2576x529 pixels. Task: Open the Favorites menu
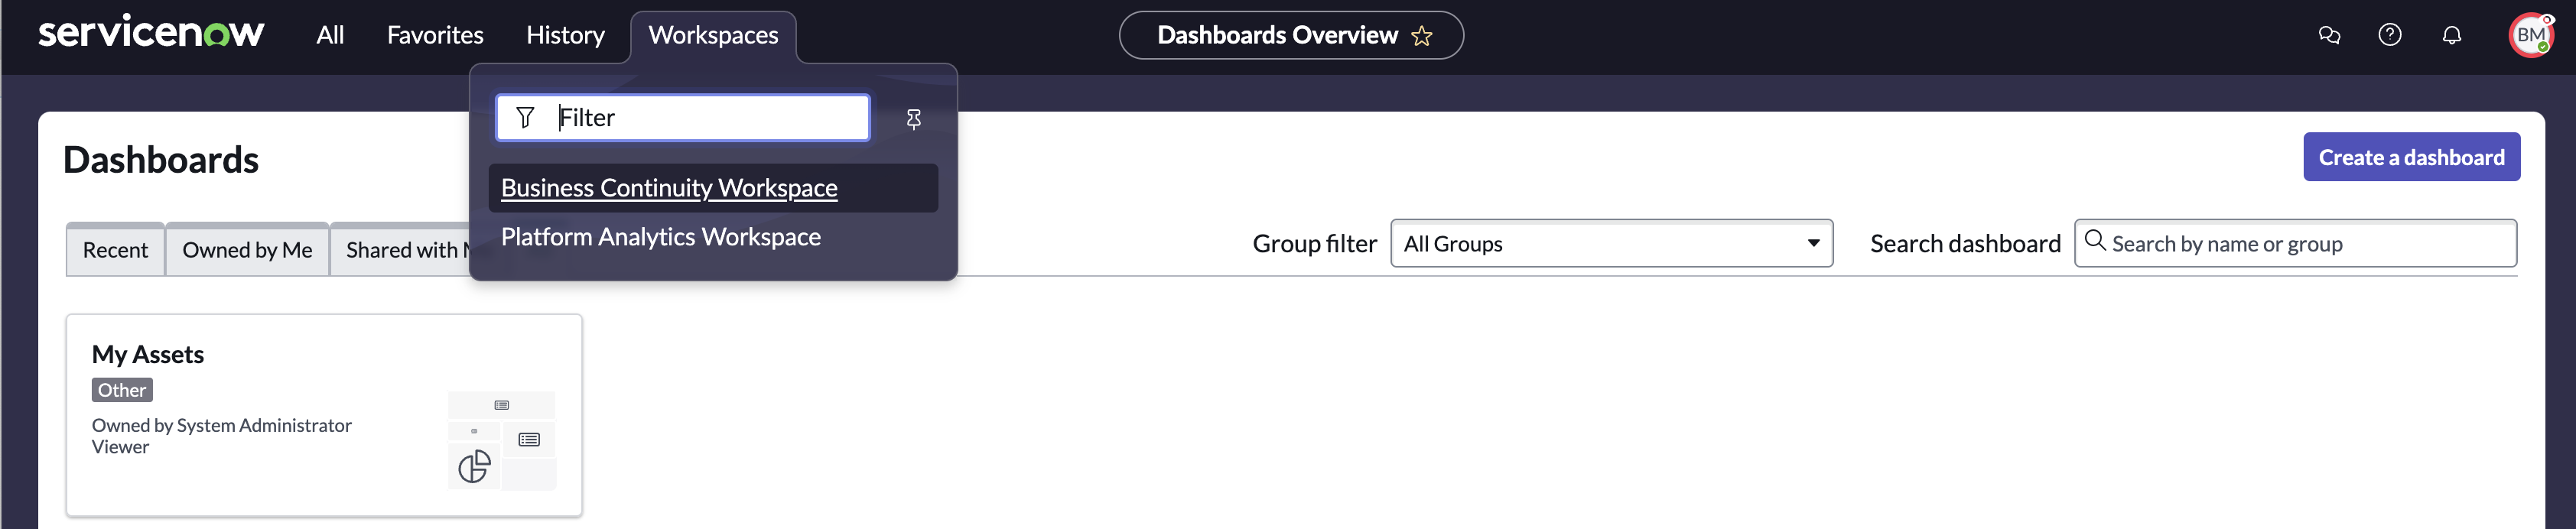click(435, 35)
